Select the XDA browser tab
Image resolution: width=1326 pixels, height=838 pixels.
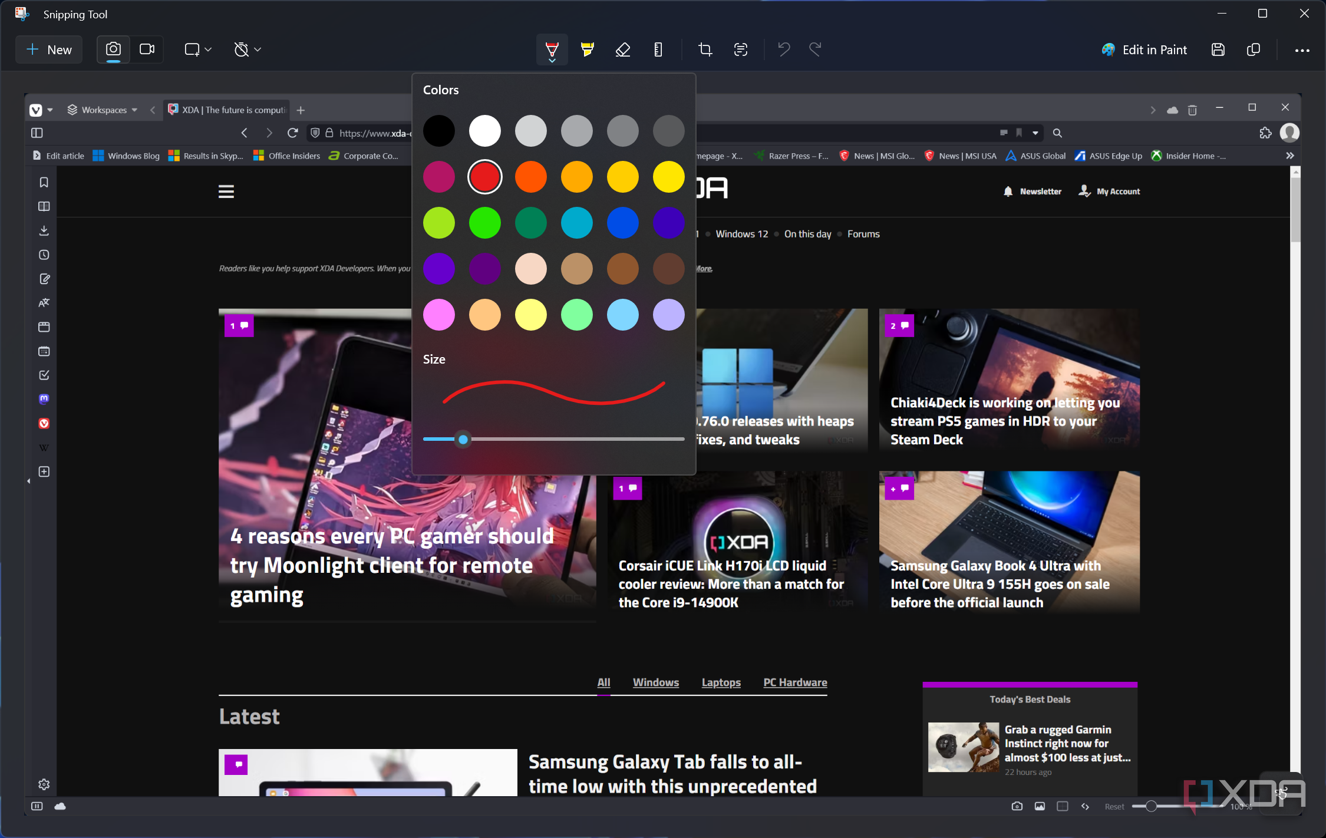point(227,110)
